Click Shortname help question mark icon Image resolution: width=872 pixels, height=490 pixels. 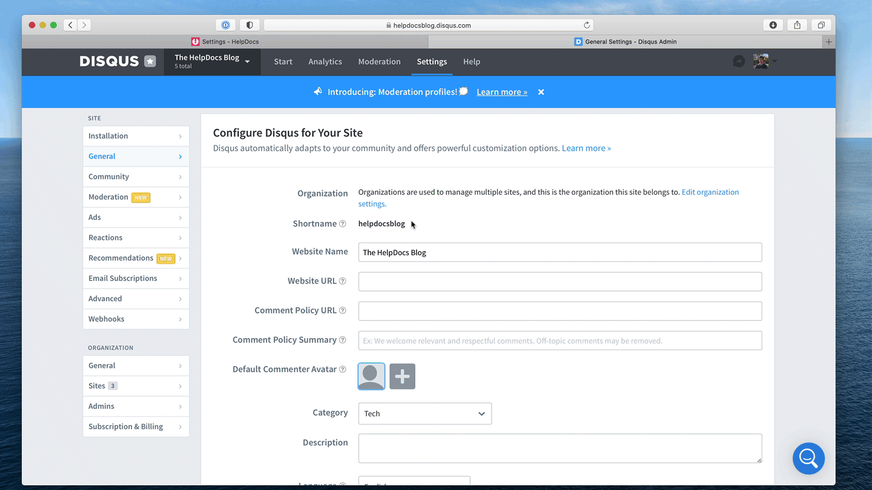pyautogui.click(x=343, y=224)
